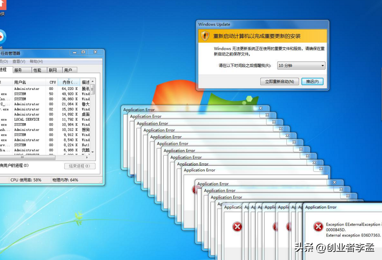Switch to the 服务 tab
382x260 pixels.
tap(22, 70)
